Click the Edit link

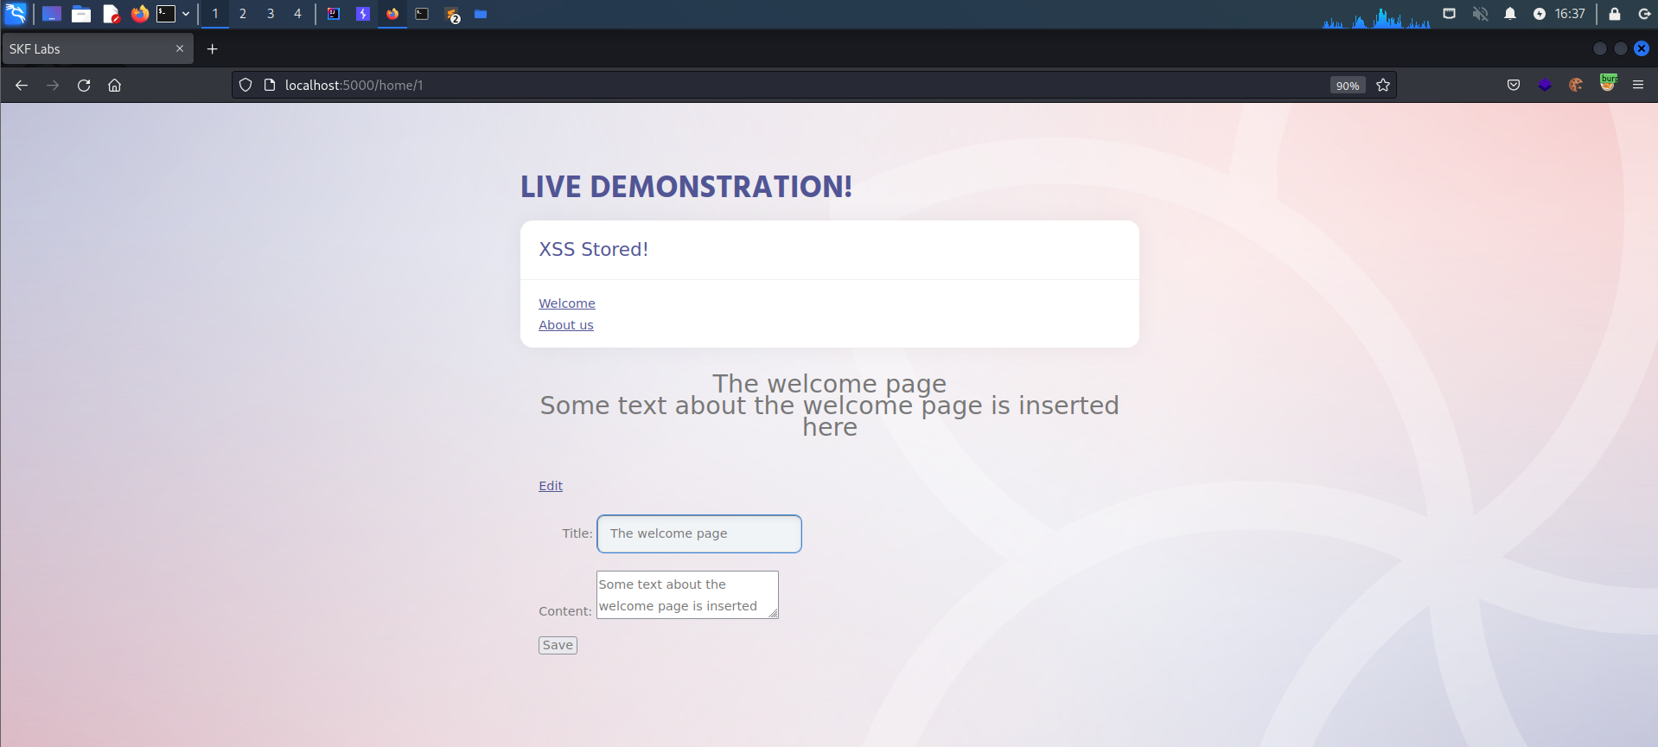coord(551,486)
